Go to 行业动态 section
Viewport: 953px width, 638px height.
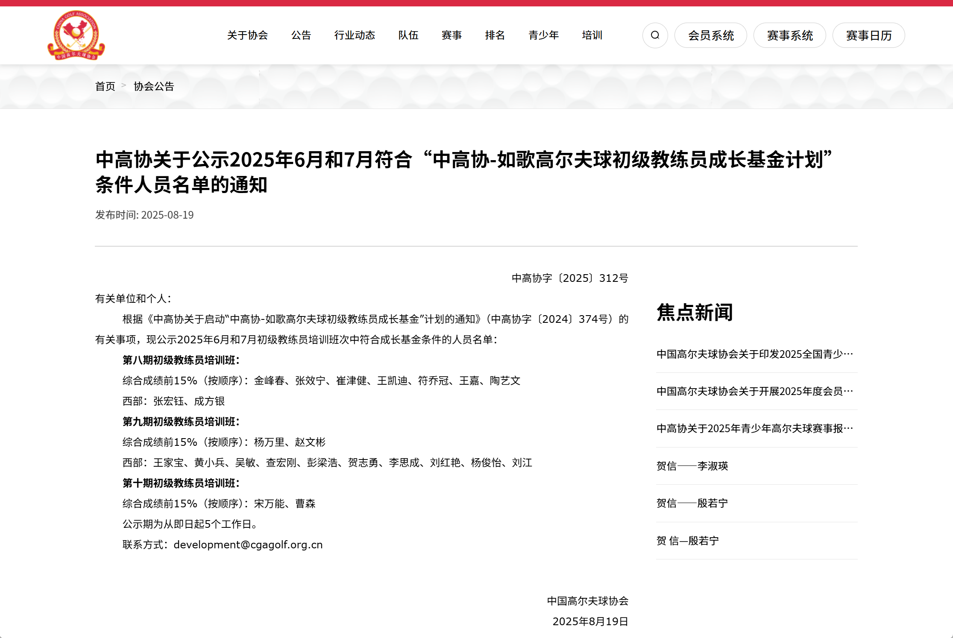pyautogui.click(x=355, y=35)
